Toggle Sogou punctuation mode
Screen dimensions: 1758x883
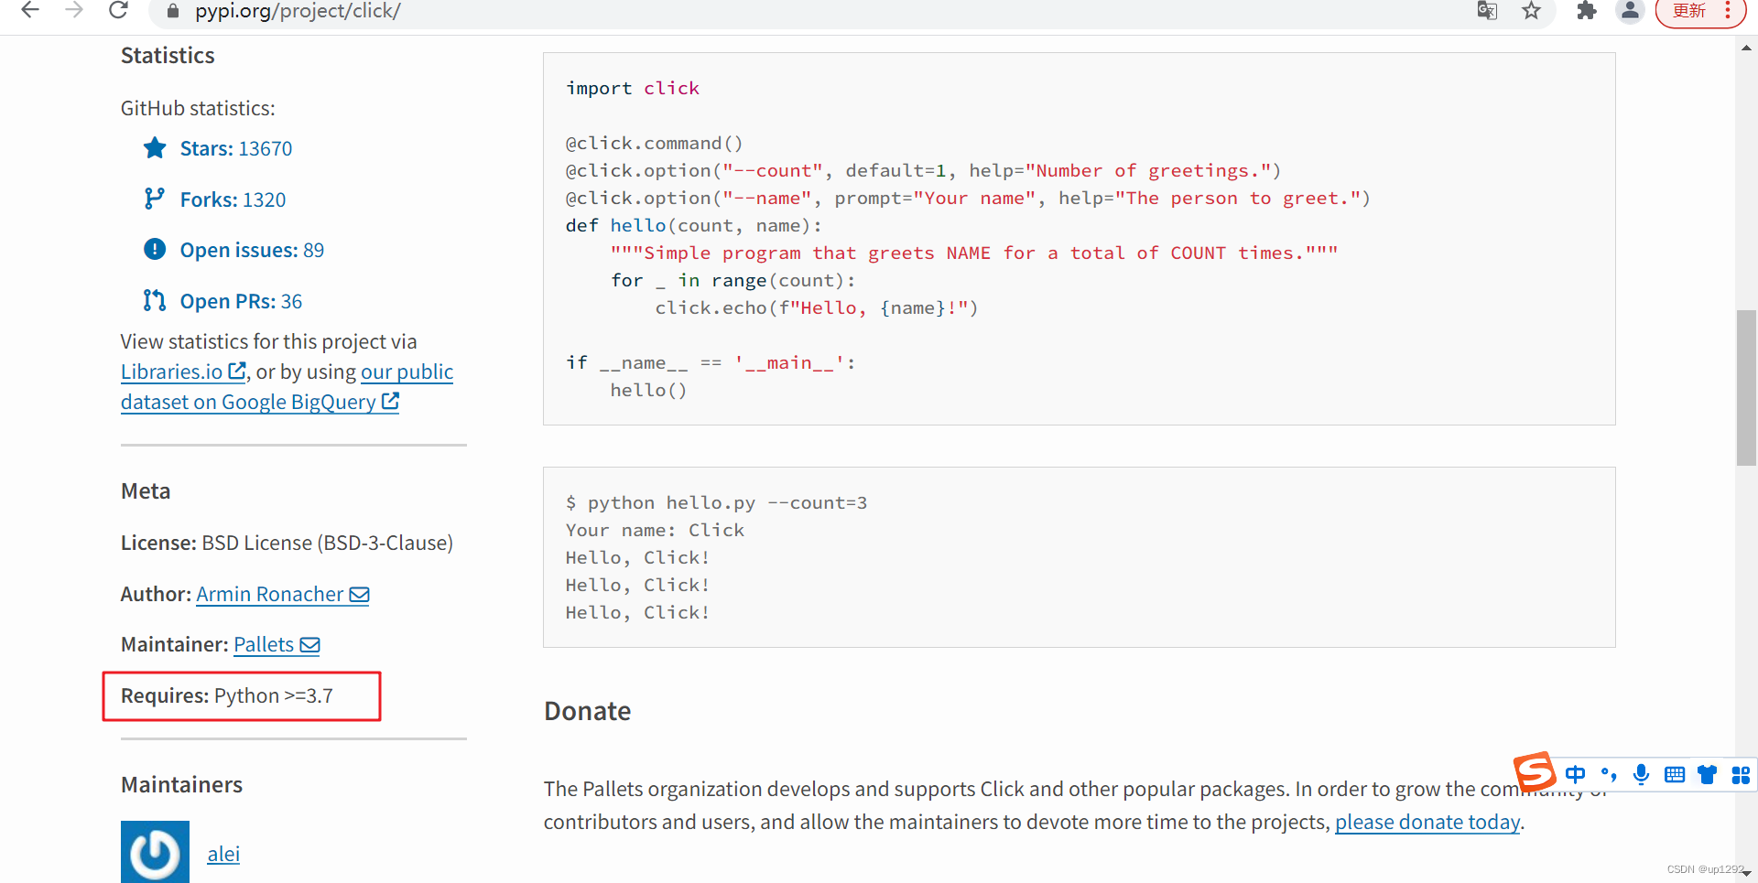coord(1609,775)
